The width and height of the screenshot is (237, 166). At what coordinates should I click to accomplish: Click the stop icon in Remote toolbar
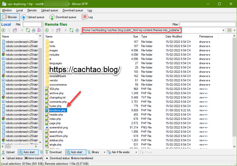[x=66, y=30]
